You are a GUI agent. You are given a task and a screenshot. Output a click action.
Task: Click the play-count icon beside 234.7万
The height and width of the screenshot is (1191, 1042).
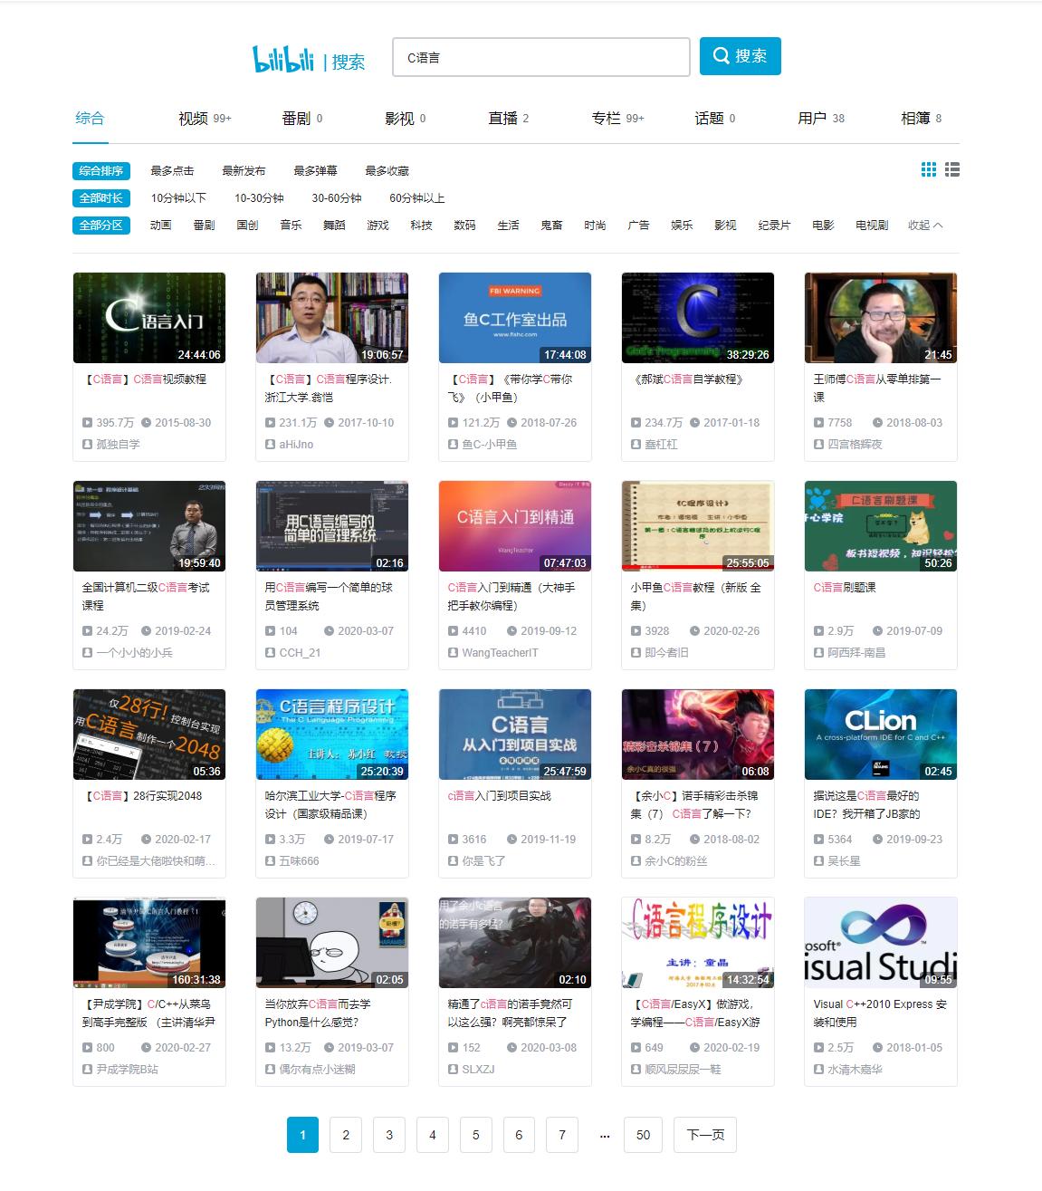[636, 422]
